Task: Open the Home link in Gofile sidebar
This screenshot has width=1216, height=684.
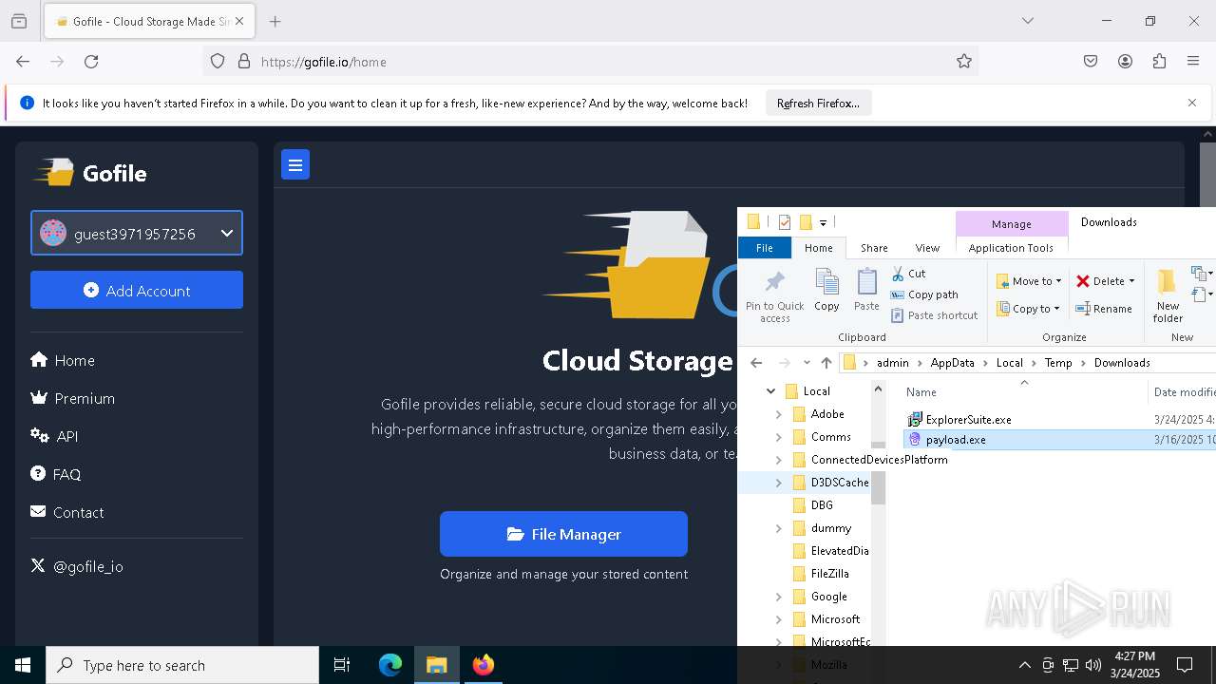Action: pos(63,360)
